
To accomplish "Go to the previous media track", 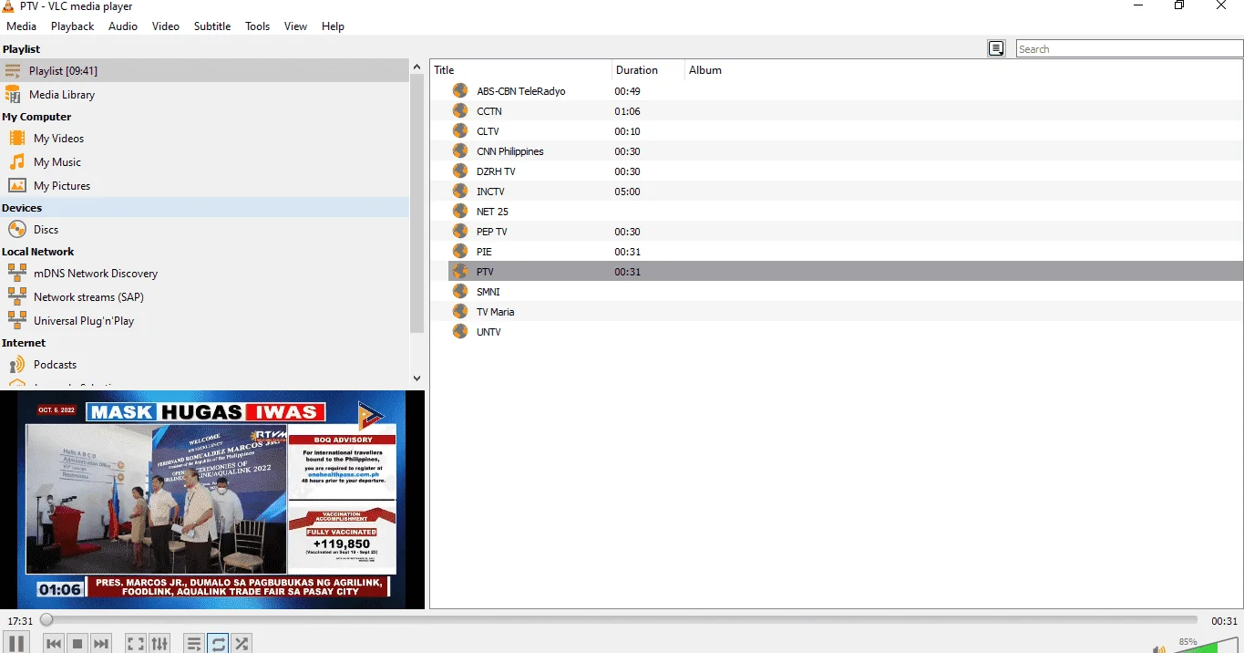I will click(54, 644).
